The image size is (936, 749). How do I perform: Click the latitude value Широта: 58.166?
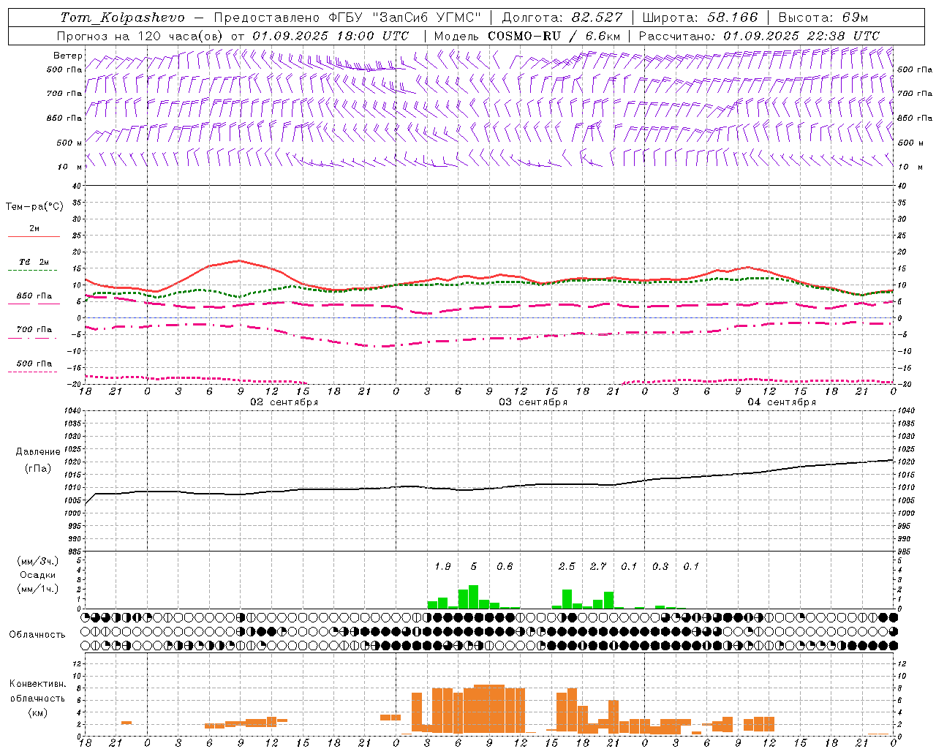pos(700,18)
